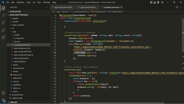Screen dimensions: 184x104
Task: Select products.service.ts in the file tree
Action: [28, 45]
